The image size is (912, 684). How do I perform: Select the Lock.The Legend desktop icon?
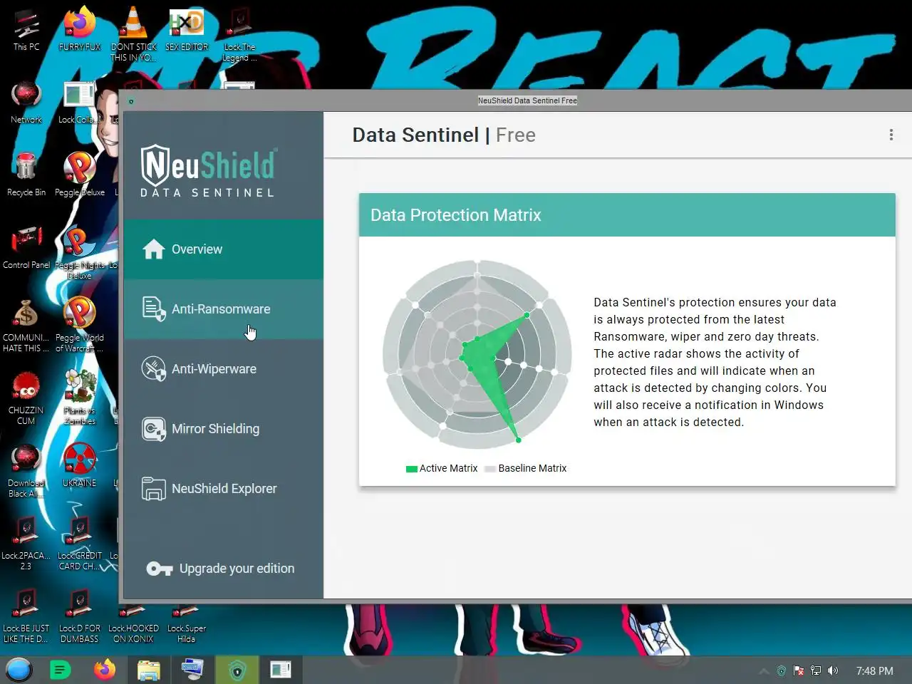pos(239,34)
